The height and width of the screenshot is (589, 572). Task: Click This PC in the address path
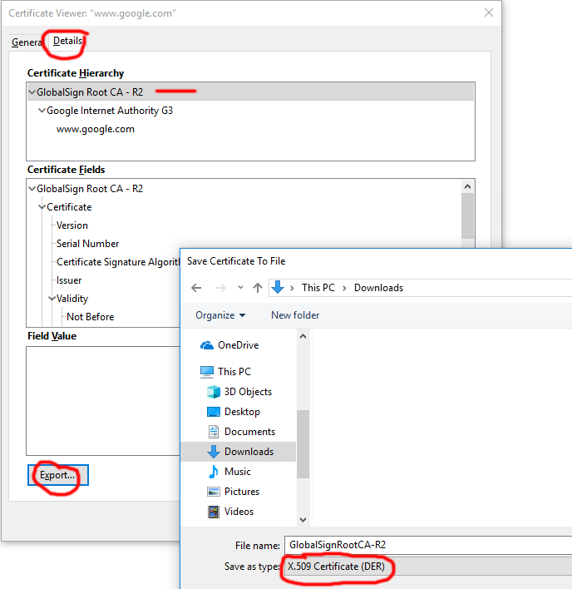pyautogui.click(x=318, y=288)
